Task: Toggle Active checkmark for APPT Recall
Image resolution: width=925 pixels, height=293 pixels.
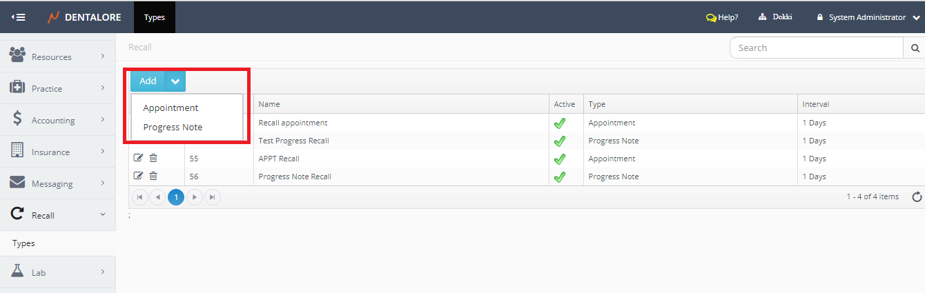Action: pyautogui.click(x=560, y=159)
